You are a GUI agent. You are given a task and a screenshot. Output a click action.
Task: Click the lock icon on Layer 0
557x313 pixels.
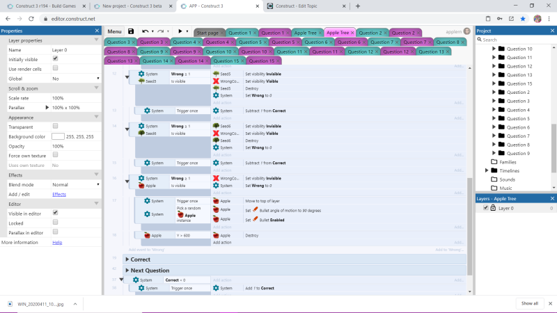tap(493, 208)
